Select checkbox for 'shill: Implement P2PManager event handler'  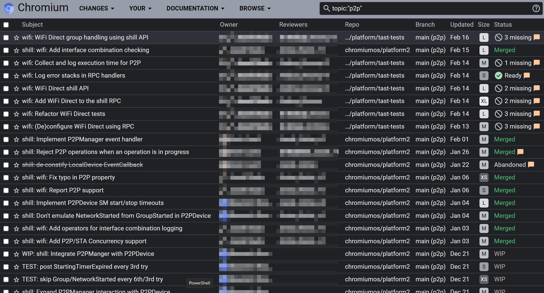click(6, 140)
